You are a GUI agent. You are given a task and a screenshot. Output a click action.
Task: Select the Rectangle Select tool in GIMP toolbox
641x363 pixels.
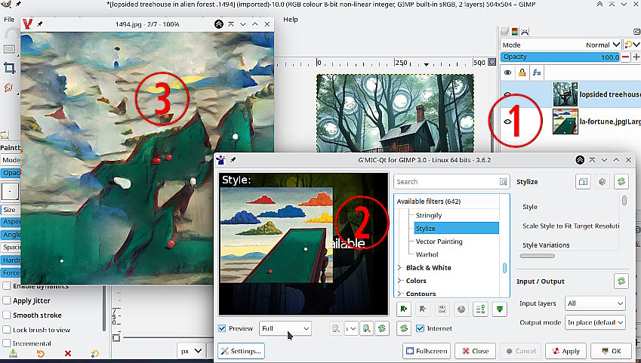(x=9, y=50)
